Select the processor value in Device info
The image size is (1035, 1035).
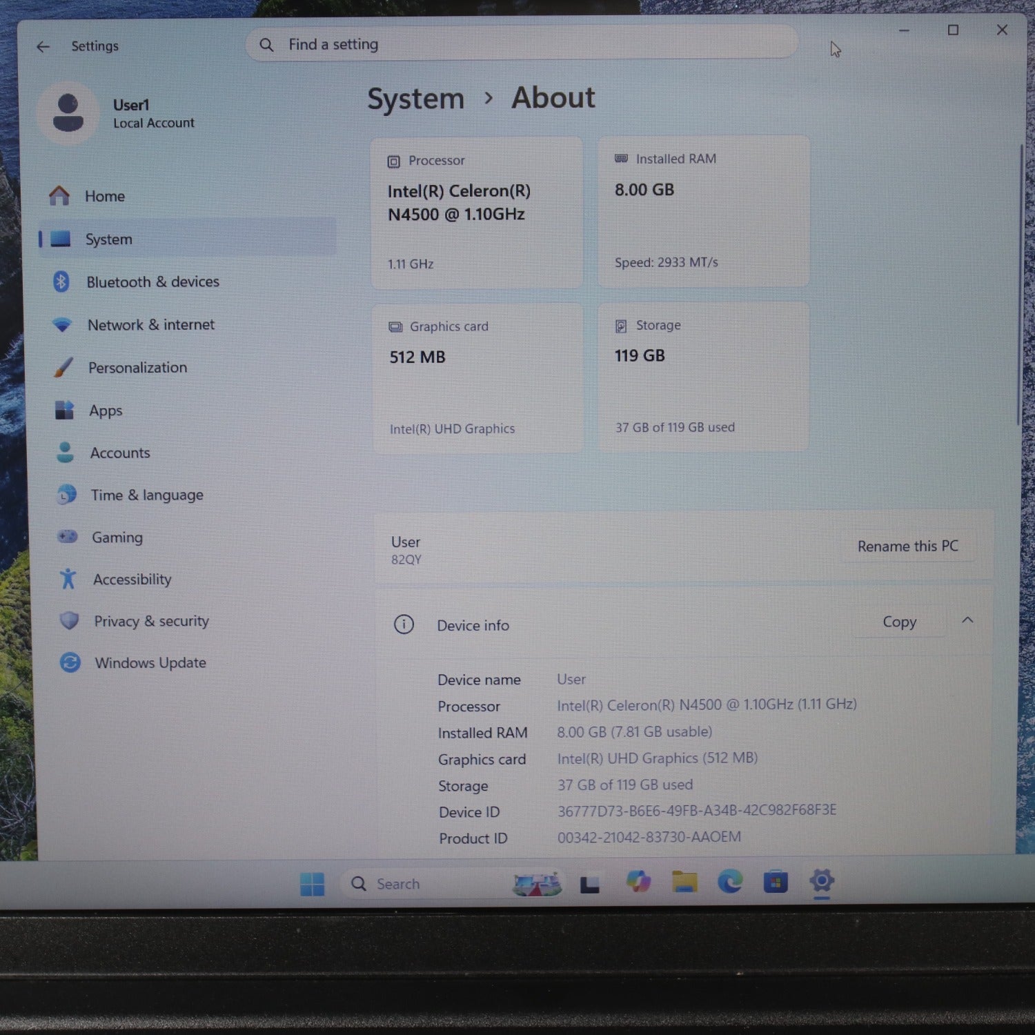tap(707, 704)
